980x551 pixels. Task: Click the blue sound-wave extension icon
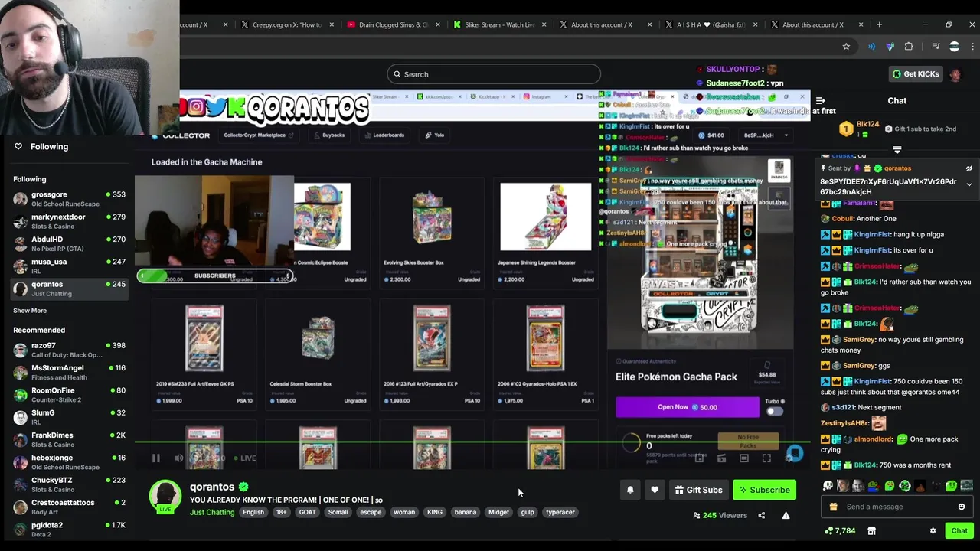point(871,47)
